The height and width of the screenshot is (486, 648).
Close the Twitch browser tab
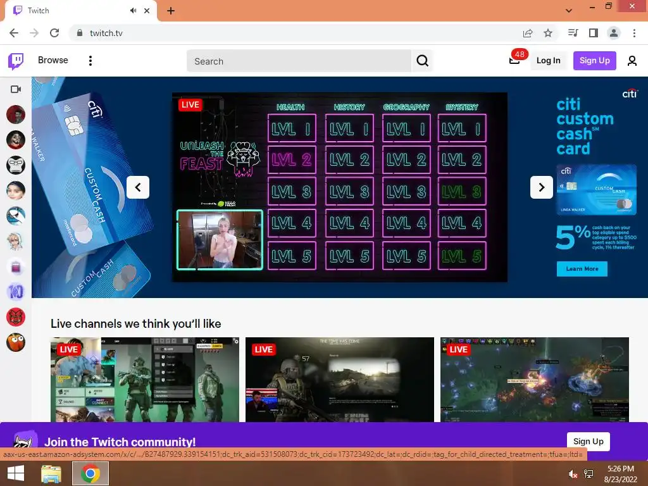(147, 11)
